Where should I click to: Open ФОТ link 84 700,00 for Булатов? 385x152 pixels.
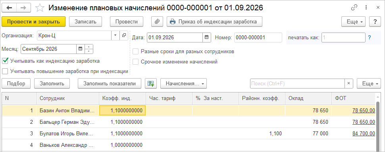pyautogui.click(x=364, y=134)
